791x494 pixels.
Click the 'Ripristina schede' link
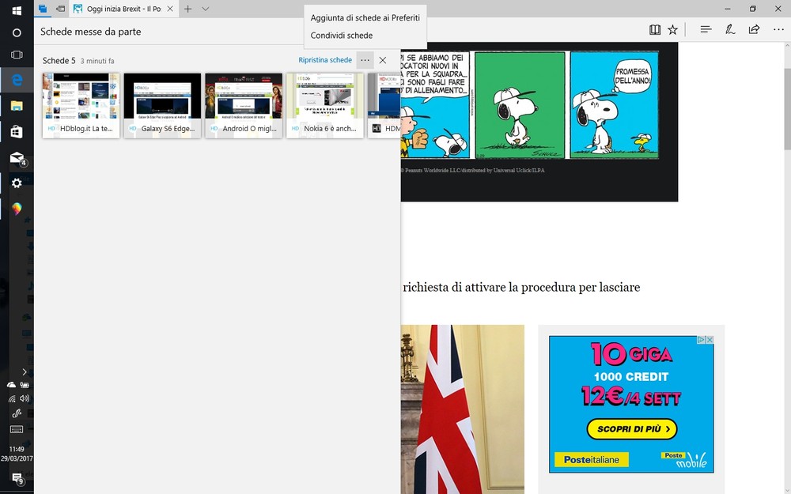(x=325, y=60)
